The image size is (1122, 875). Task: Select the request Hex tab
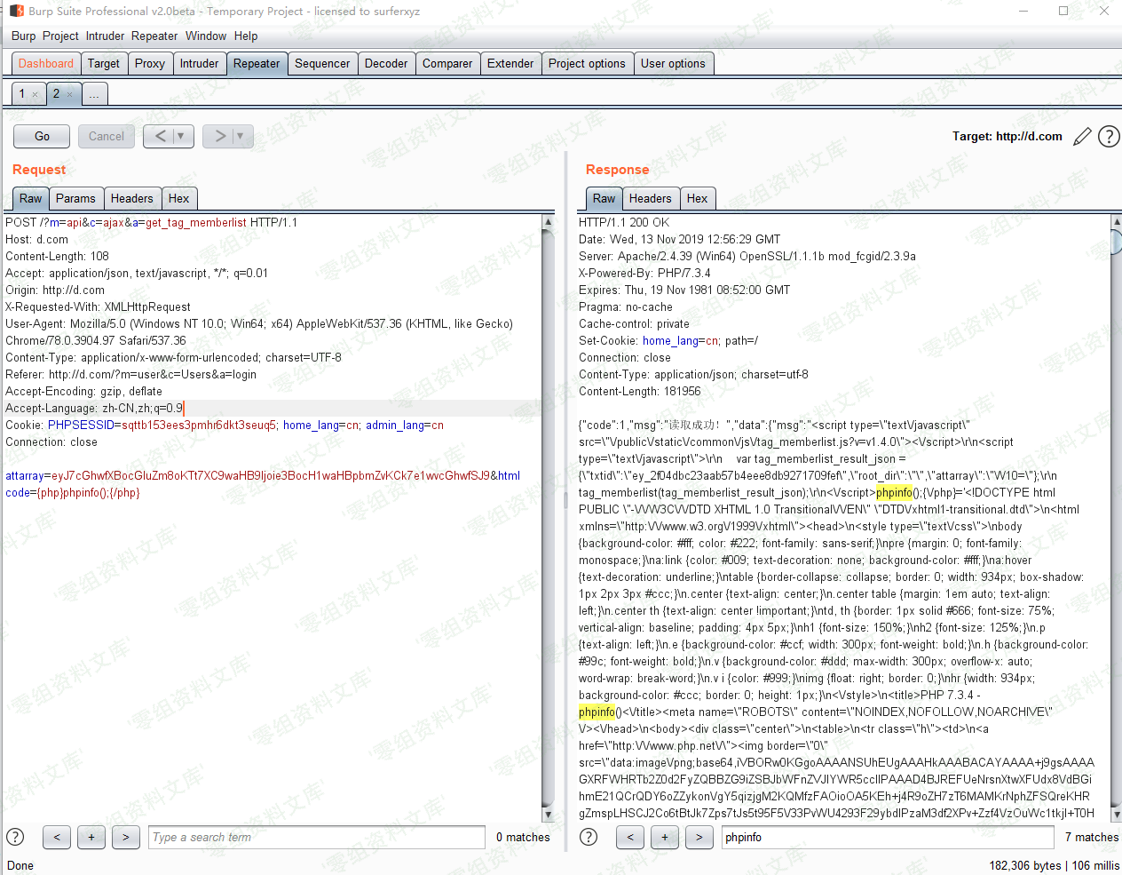tap(178, 199)
